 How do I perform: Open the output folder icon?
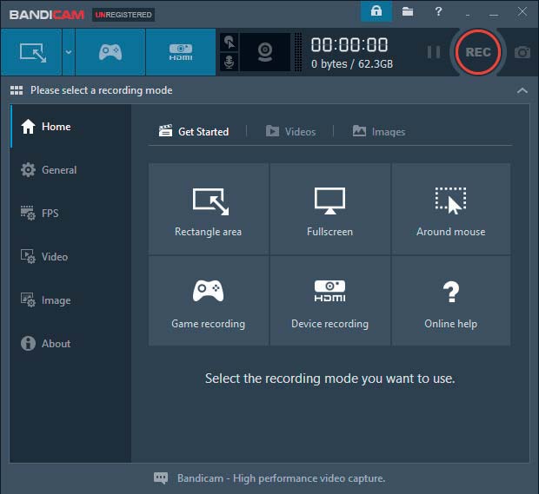pos(408,11)
